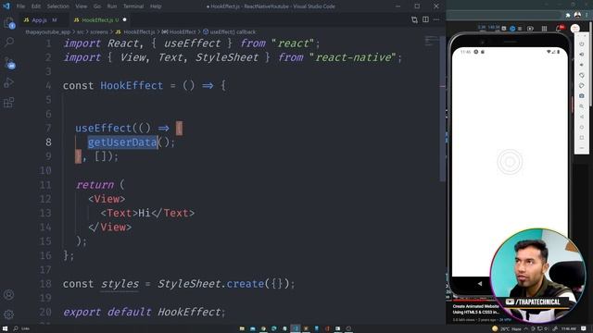Click the emulator Zoom magnifier icon
Screen dimensions: 593x333
pos(582,106)
